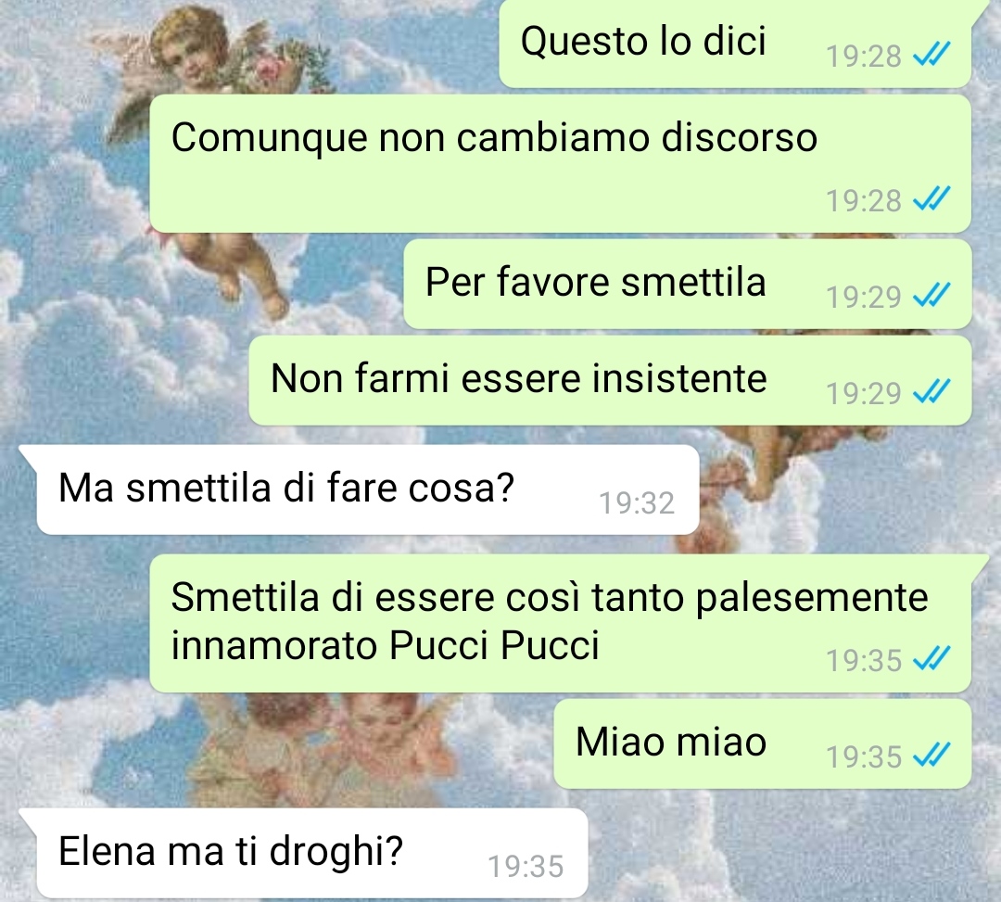1001x902 pixels.
Task: Tap read ticks on 'Miao miao' message
Action: point(931,755)
